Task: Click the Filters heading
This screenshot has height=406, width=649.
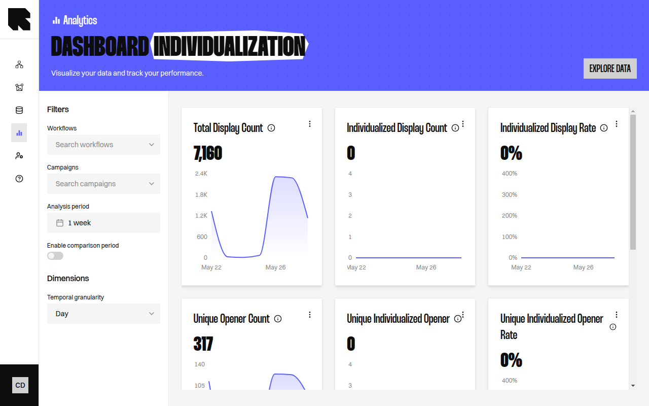Action: [x=58, y=109]
